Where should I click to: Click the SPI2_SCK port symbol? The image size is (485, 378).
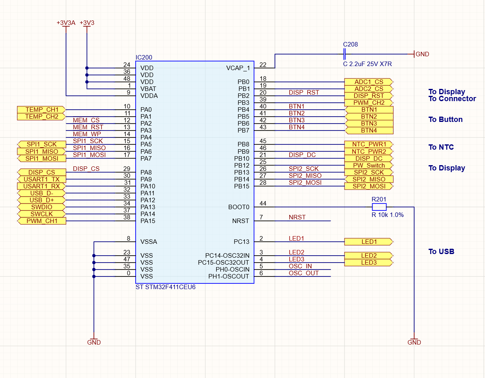[x=369, y=172]
